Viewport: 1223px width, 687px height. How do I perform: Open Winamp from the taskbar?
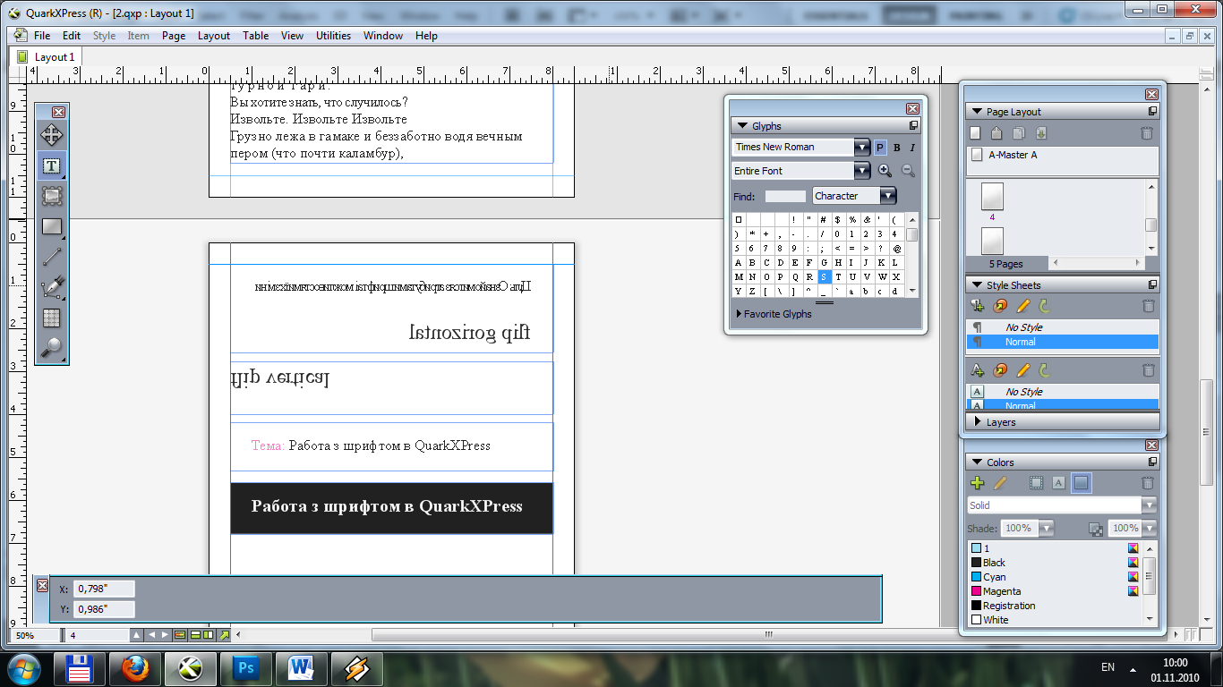pyautogui.click(x=356, y=668)
